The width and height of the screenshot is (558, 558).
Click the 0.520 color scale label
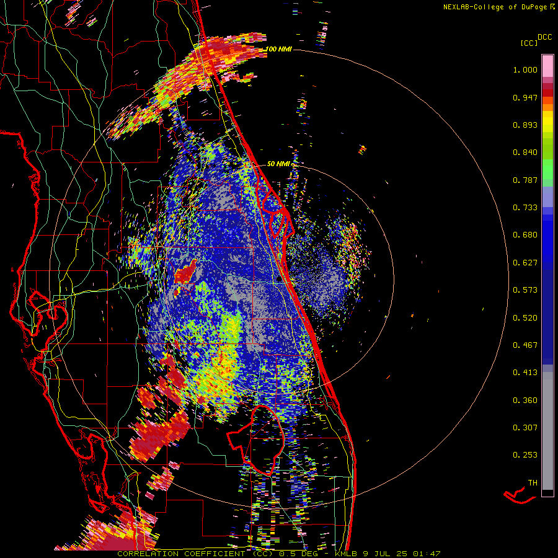coord(525,318)
